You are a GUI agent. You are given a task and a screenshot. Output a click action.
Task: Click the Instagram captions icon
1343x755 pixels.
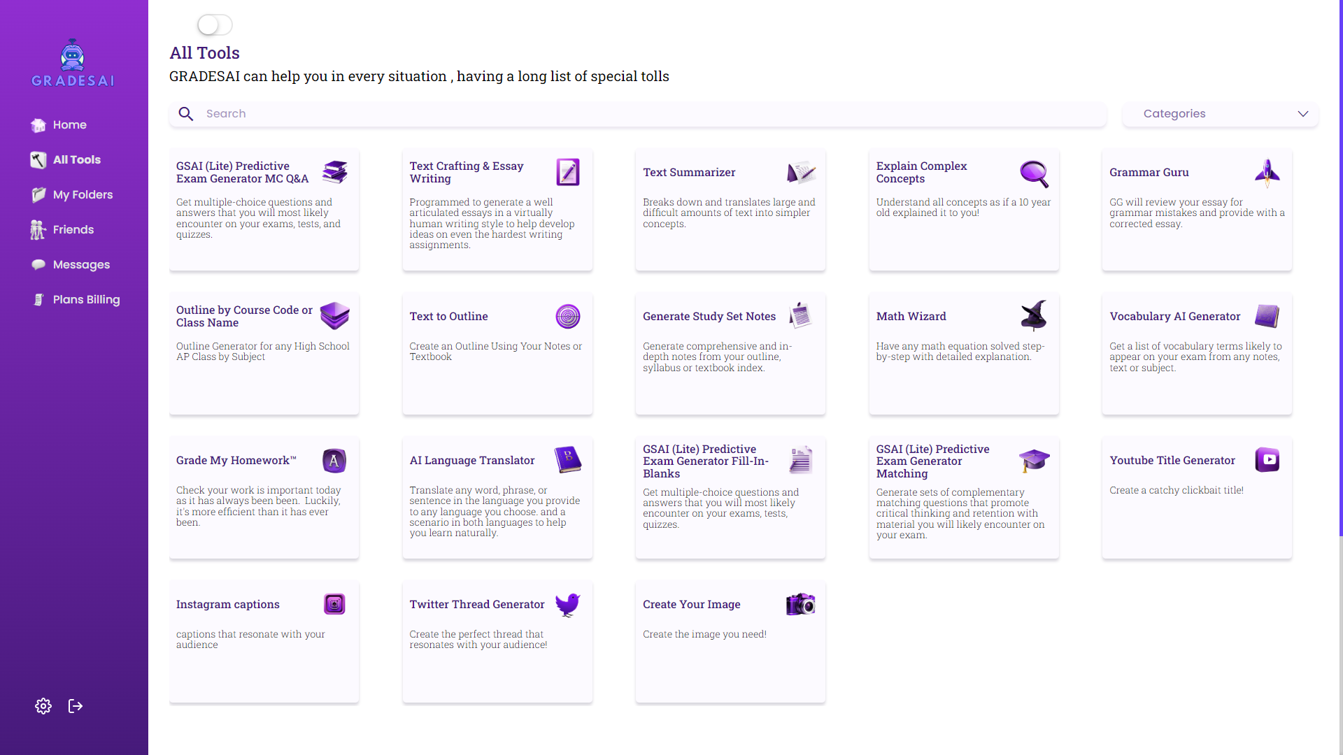click(334, 604)
